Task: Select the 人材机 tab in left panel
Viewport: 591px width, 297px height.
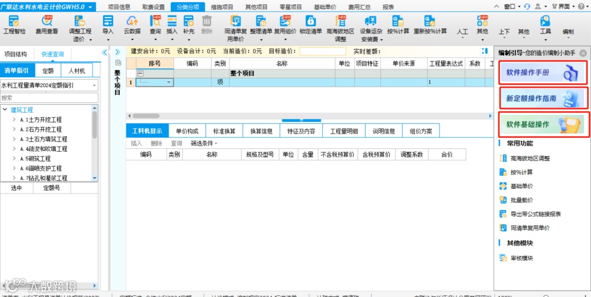Action: tap(77, 71)
